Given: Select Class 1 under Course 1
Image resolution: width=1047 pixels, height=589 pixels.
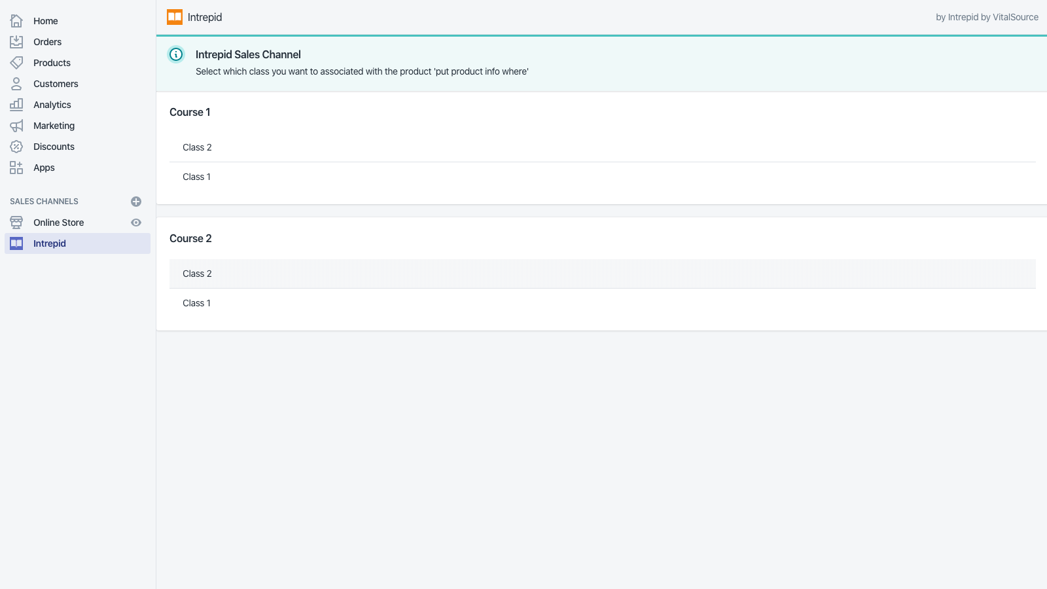Looking at the screenshot, I should point(602,177).
